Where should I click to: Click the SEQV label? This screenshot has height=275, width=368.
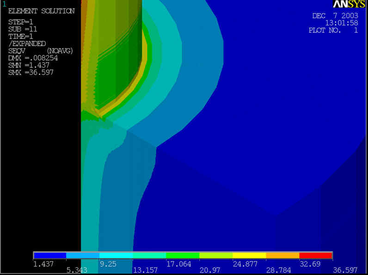(17, 51)
